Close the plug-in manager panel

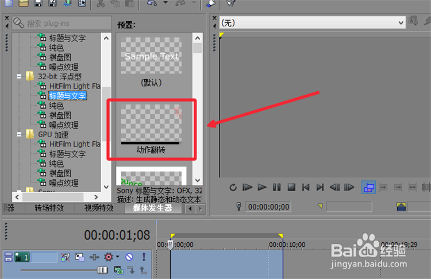[x=7, y=18]
